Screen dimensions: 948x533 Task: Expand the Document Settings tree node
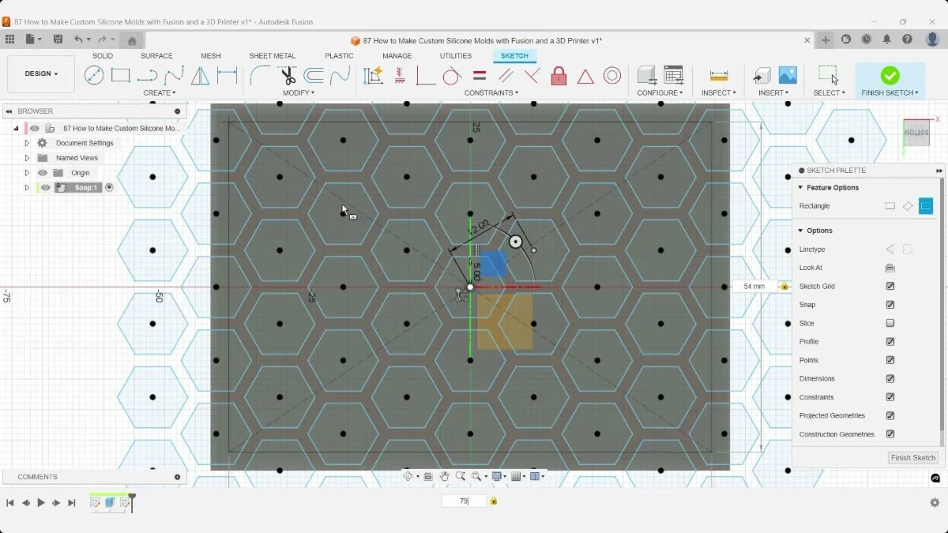coord(27,143)
